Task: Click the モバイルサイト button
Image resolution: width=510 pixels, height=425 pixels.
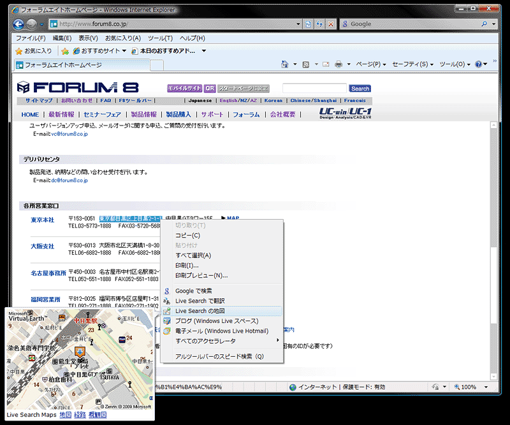Action: tap(184, 89)
